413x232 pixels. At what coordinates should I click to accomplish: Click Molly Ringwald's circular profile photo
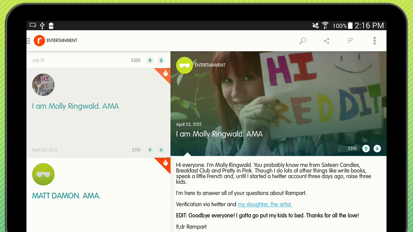[43, 84]
